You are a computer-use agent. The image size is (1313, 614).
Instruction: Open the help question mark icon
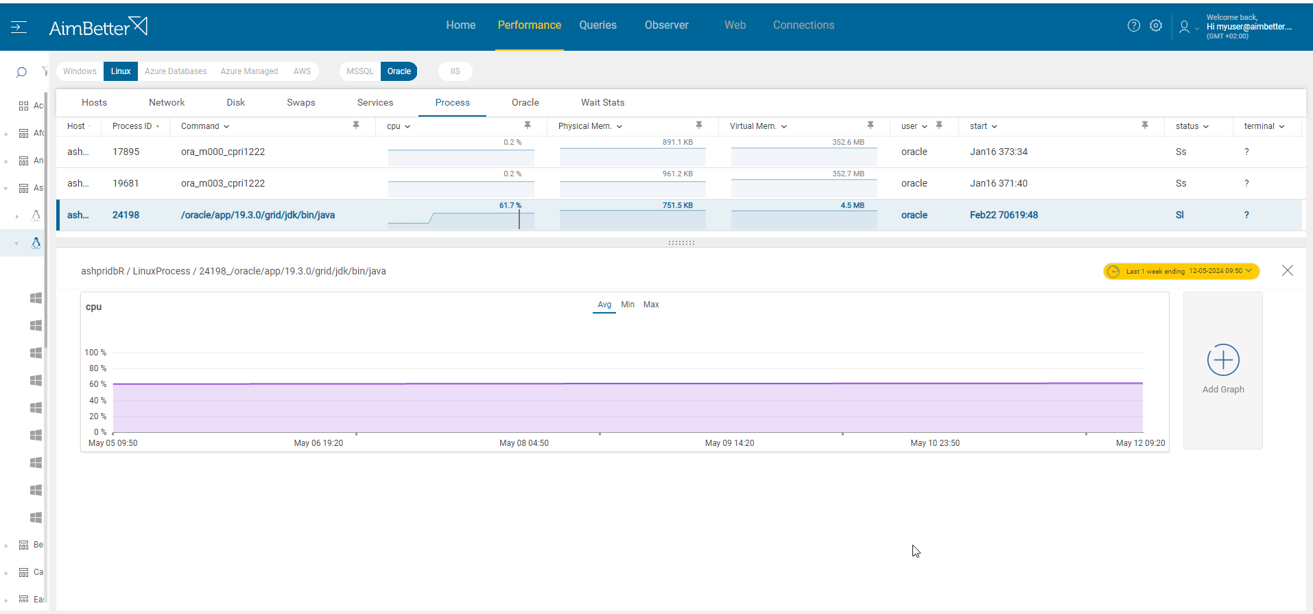click(1134, 25)
